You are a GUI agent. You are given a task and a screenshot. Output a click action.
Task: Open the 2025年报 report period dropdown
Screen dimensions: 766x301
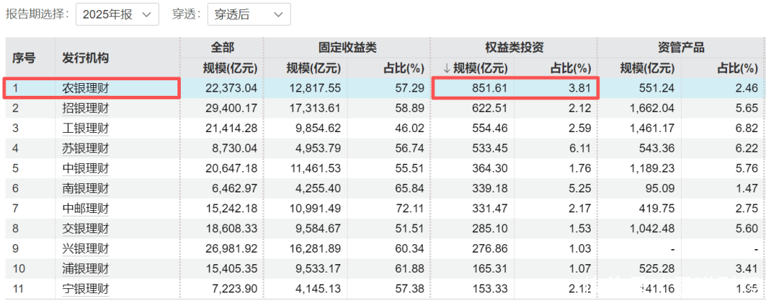click(117, 15)
